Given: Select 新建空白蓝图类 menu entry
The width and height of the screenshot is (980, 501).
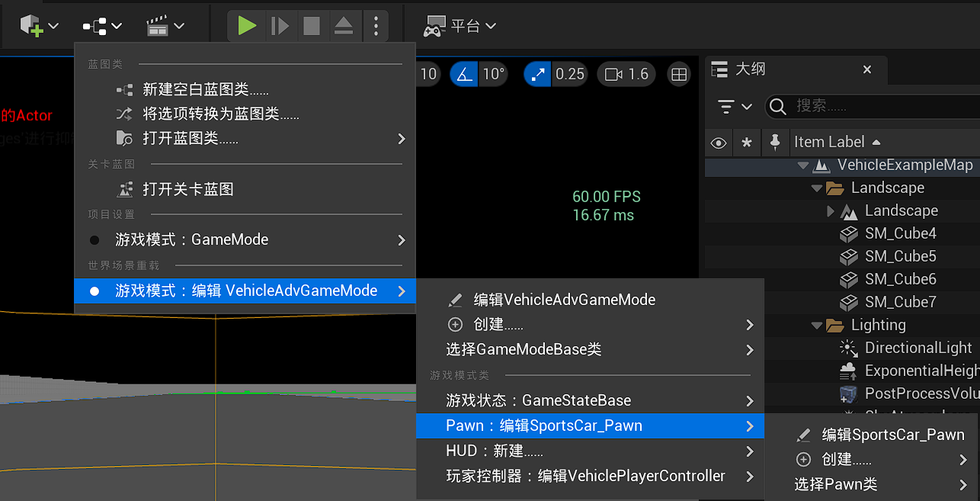Looking at the screenshot, I should pos(205,90).
